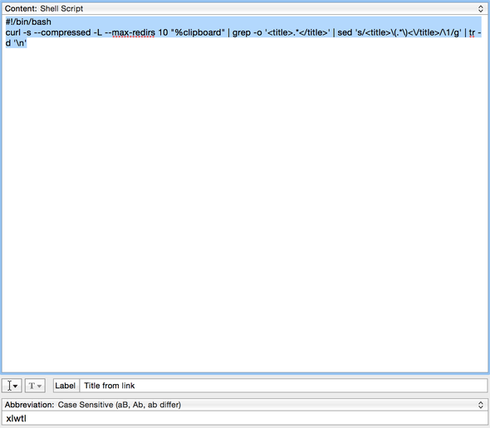
Task: Open the Content type dropdown showing Shell Script
Action: [244, 9]
